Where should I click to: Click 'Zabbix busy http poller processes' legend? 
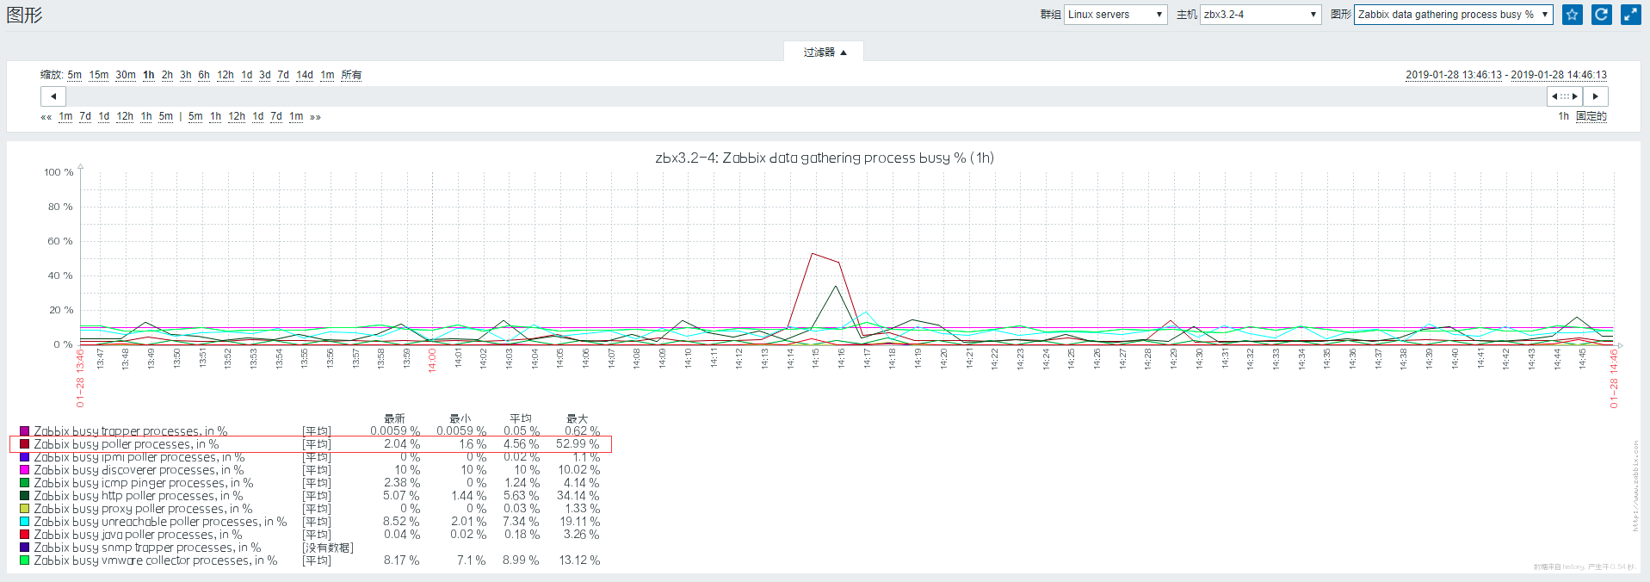pos(139,496)
